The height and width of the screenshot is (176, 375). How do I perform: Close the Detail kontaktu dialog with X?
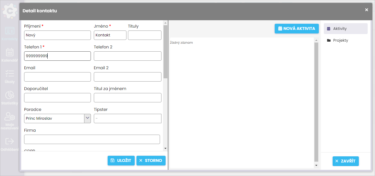366,10
